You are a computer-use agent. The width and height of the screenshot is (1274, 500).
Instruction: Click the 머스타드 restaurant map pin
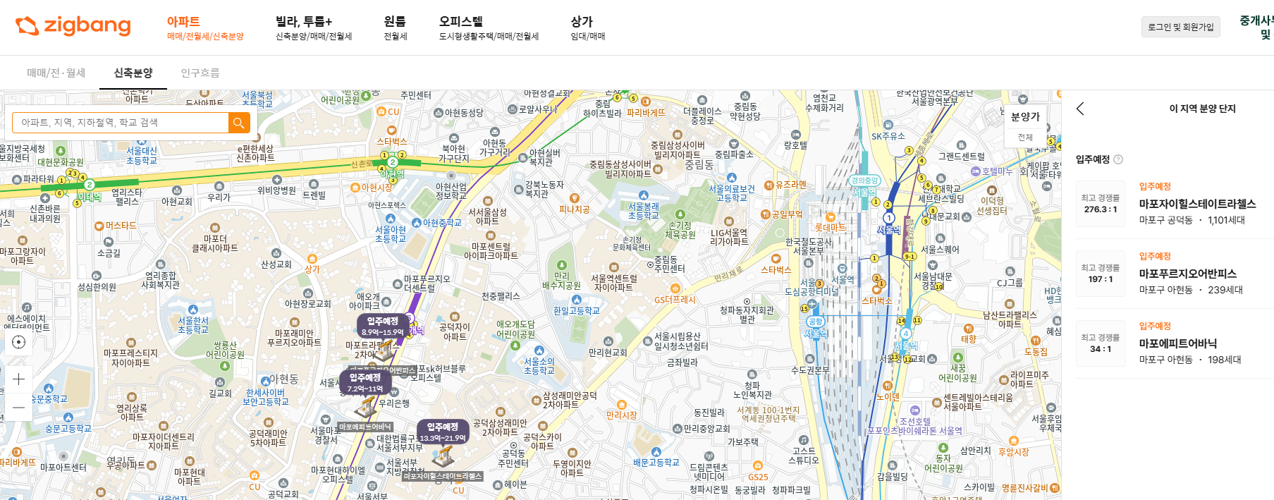tap(99, 226)
